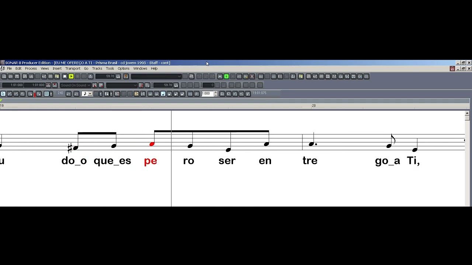Click the 2:2 Meter/Key view toolbar button
The image size is (472, 265).
pyautogui.click(x=334, y=76)
